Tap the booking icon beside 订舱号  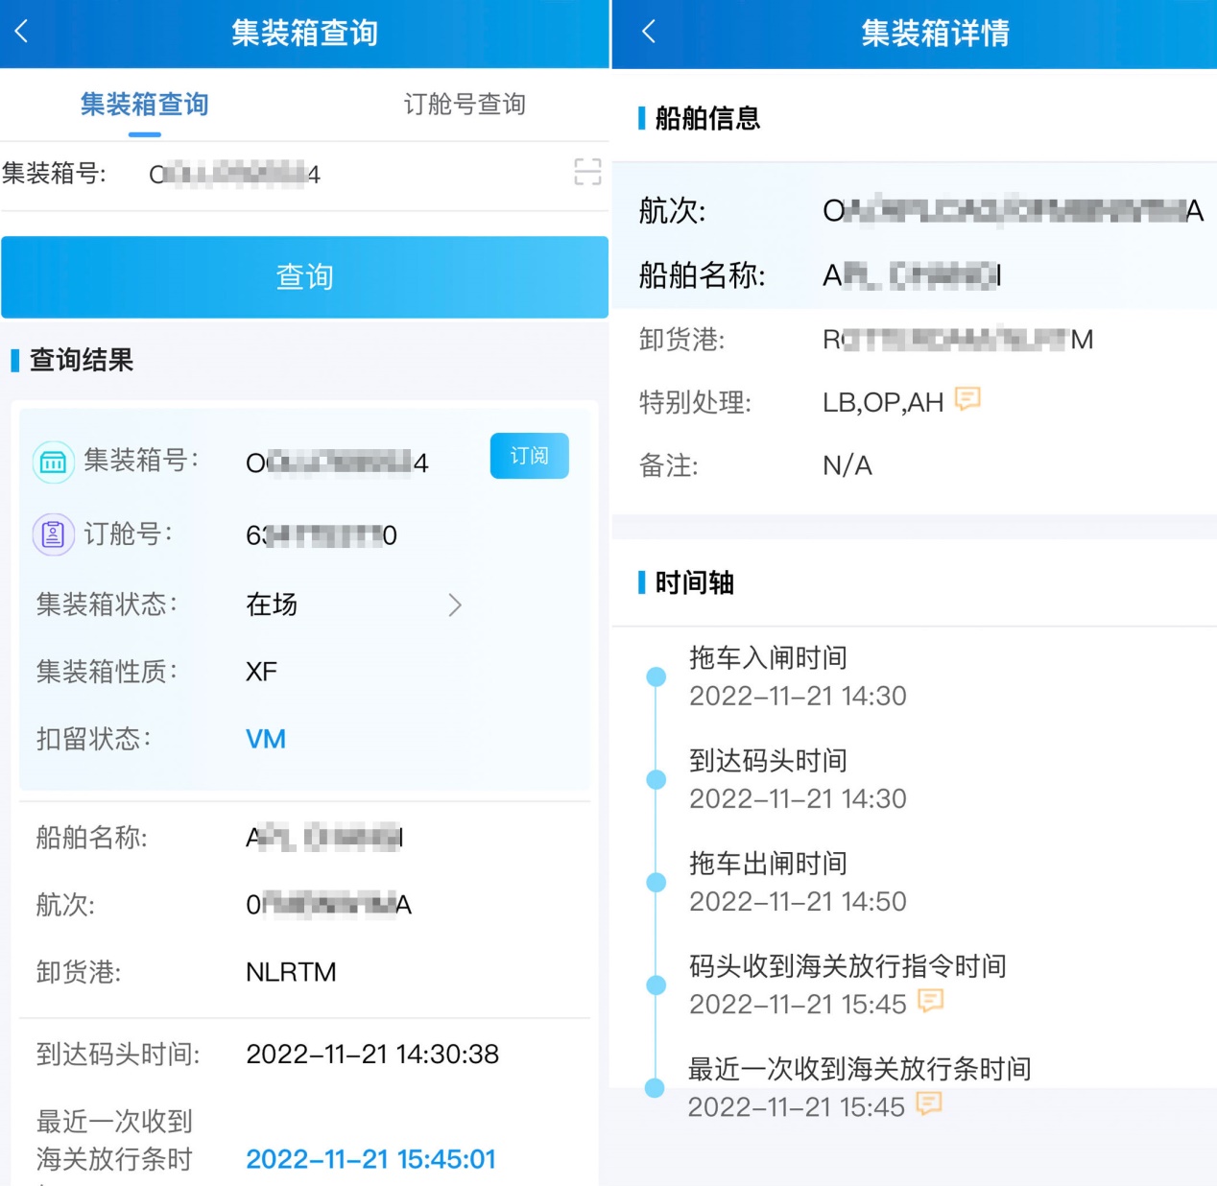[54, 534]
